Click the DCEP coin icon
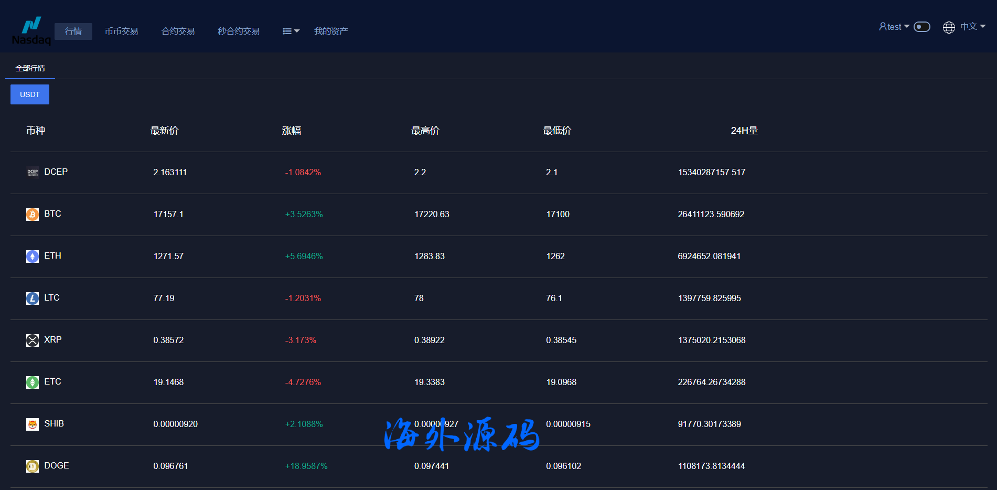The width and height of the screenshot is (997, 490). coord(33,172)
